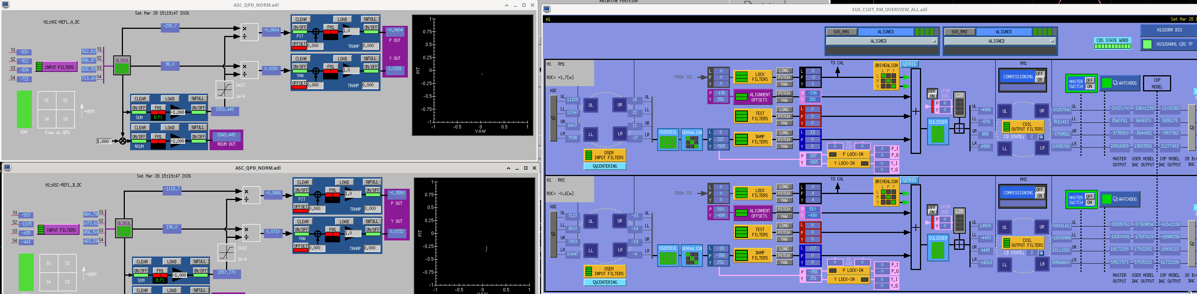The height and width of the screenshot is (294, 1197).
Task: Turn RM2 LKIN EXC switch to ON
Action: 932,213
